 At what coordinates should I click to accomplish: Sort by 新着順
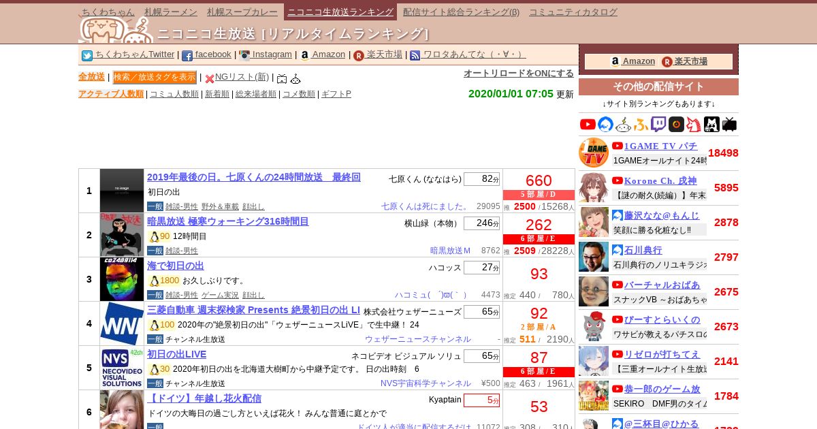point(217,94)
